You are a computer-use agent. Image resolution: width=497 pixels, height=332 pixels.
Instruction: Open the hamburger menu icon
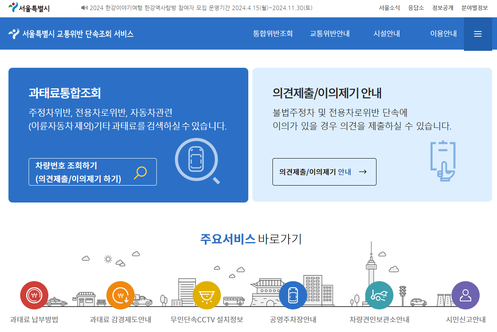[x=478, y=34]
